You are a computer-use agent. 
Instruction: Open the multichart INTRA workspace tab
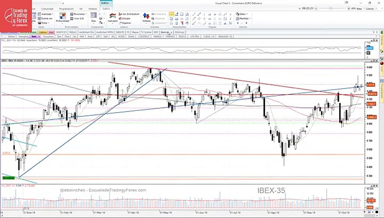click(x=105, y=32)
